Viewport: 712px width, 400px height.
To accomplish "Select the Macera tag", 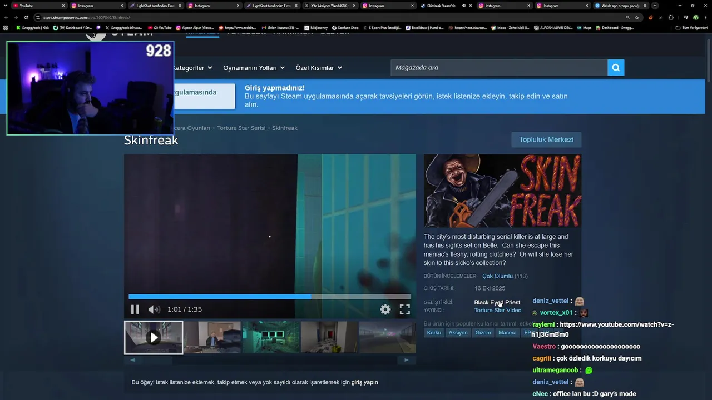I will click(507, 333).
